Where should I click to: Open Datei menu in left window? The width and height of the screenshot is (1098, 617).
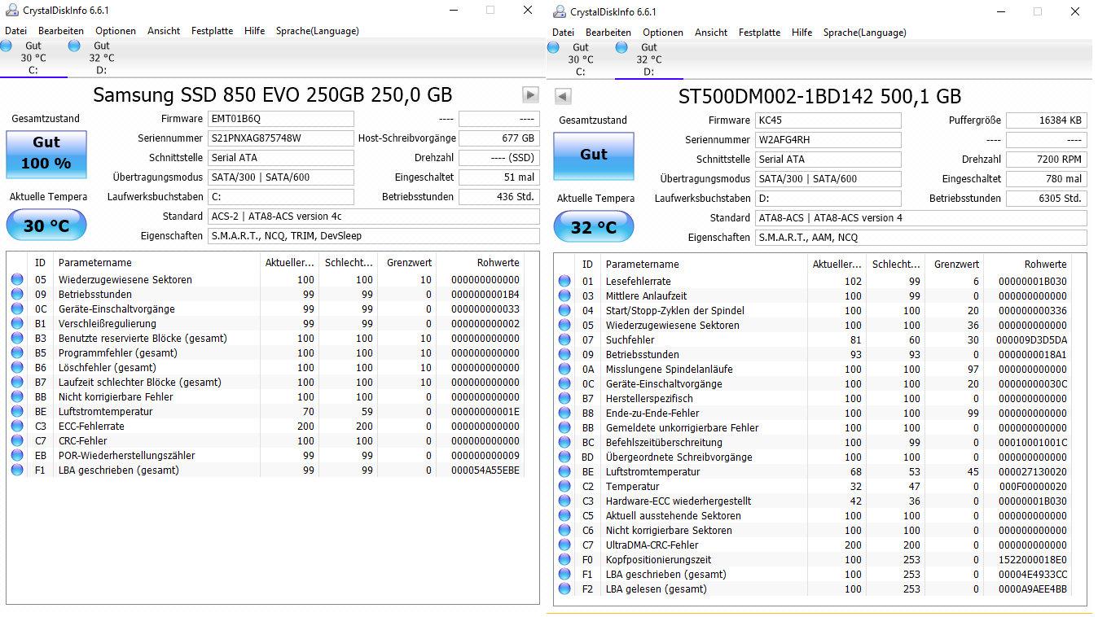(x=15, y=31)
